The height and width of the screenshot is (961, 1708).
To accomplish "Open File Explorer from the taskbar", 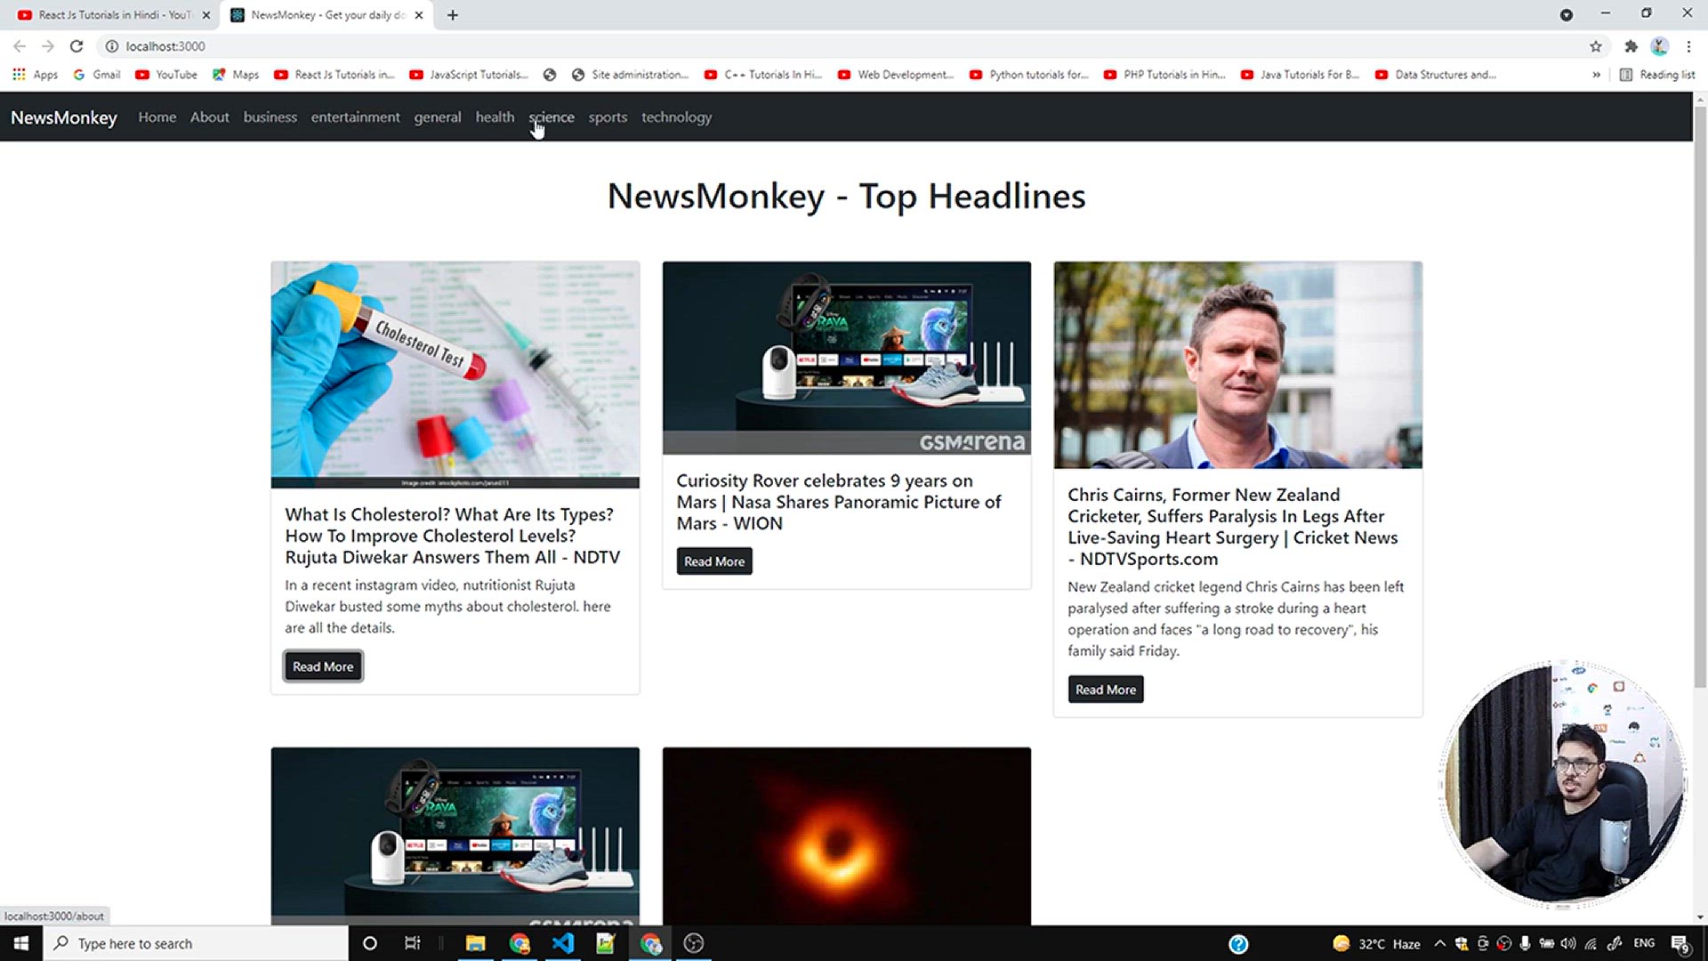I will tap(475, 943).
